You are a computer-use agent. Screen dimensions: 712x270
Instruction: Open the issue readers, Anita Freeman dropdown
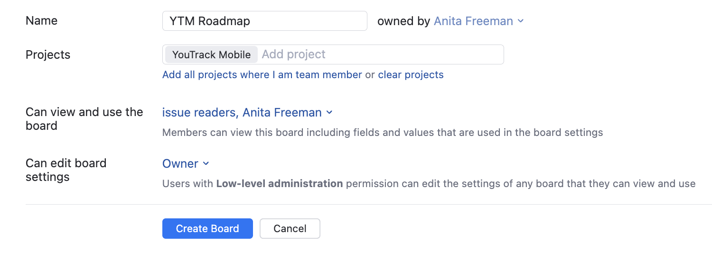pos(242,112)
